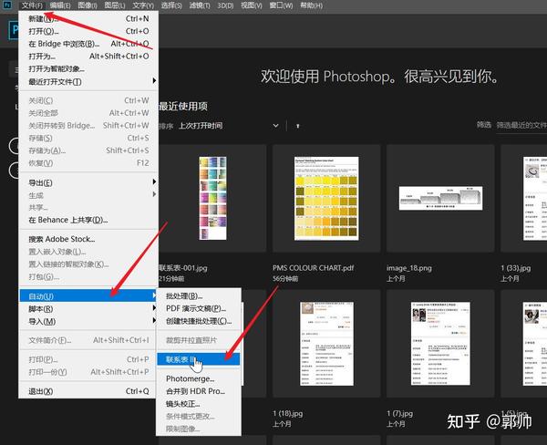Open the 1 (7).jpg thumbnail
Screen dimensions: 547x445
pyautogui.click(x=440, y=344)
